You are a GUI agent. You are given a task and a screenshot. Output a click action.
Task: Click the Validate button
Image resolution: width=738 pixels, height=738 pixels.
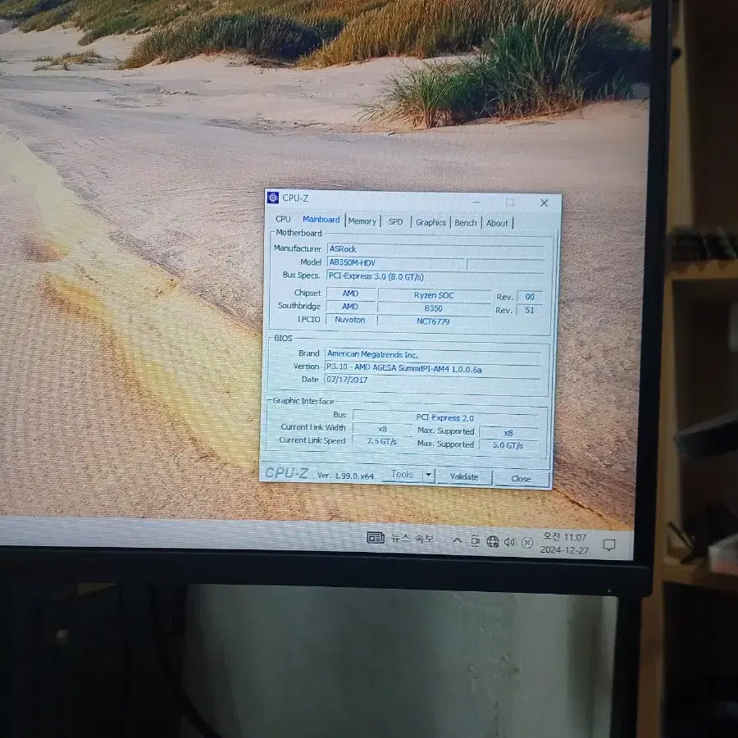[464, 476]
